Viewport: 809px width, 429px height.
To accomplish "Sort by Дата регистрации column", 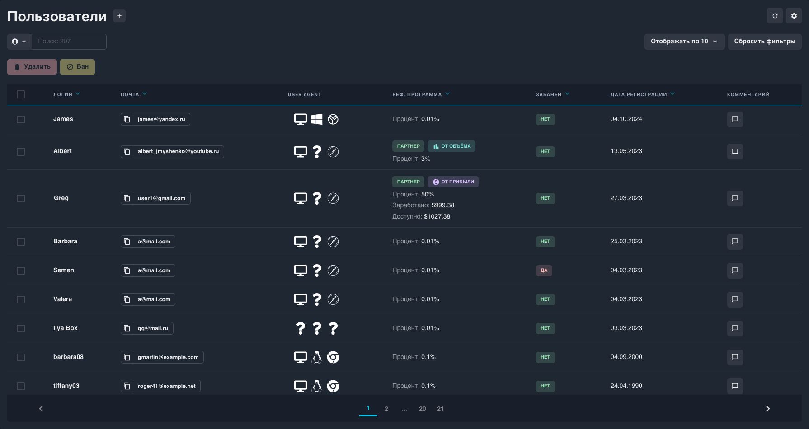I will [x=643, y=94].
